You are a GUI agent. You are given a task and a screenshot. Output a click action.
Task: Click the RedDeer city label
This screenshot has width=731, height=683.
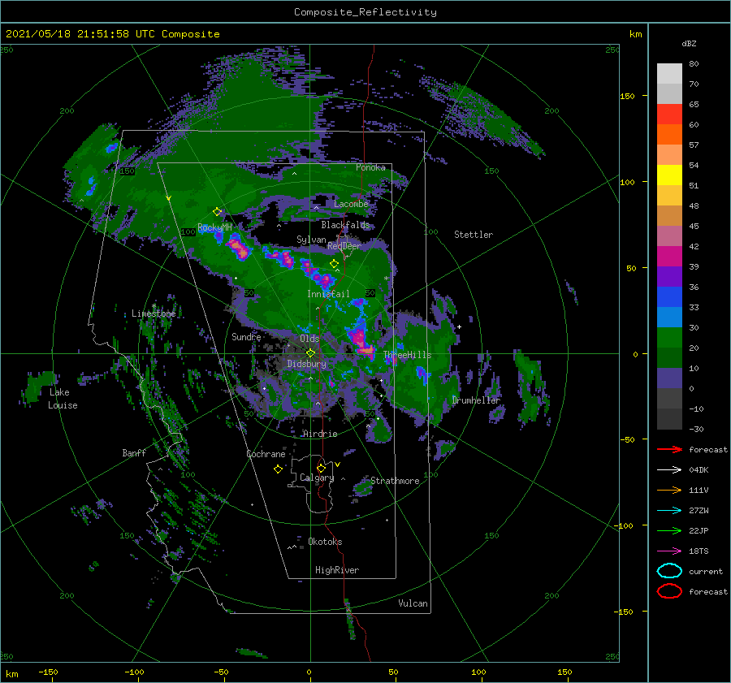[344, 246]
